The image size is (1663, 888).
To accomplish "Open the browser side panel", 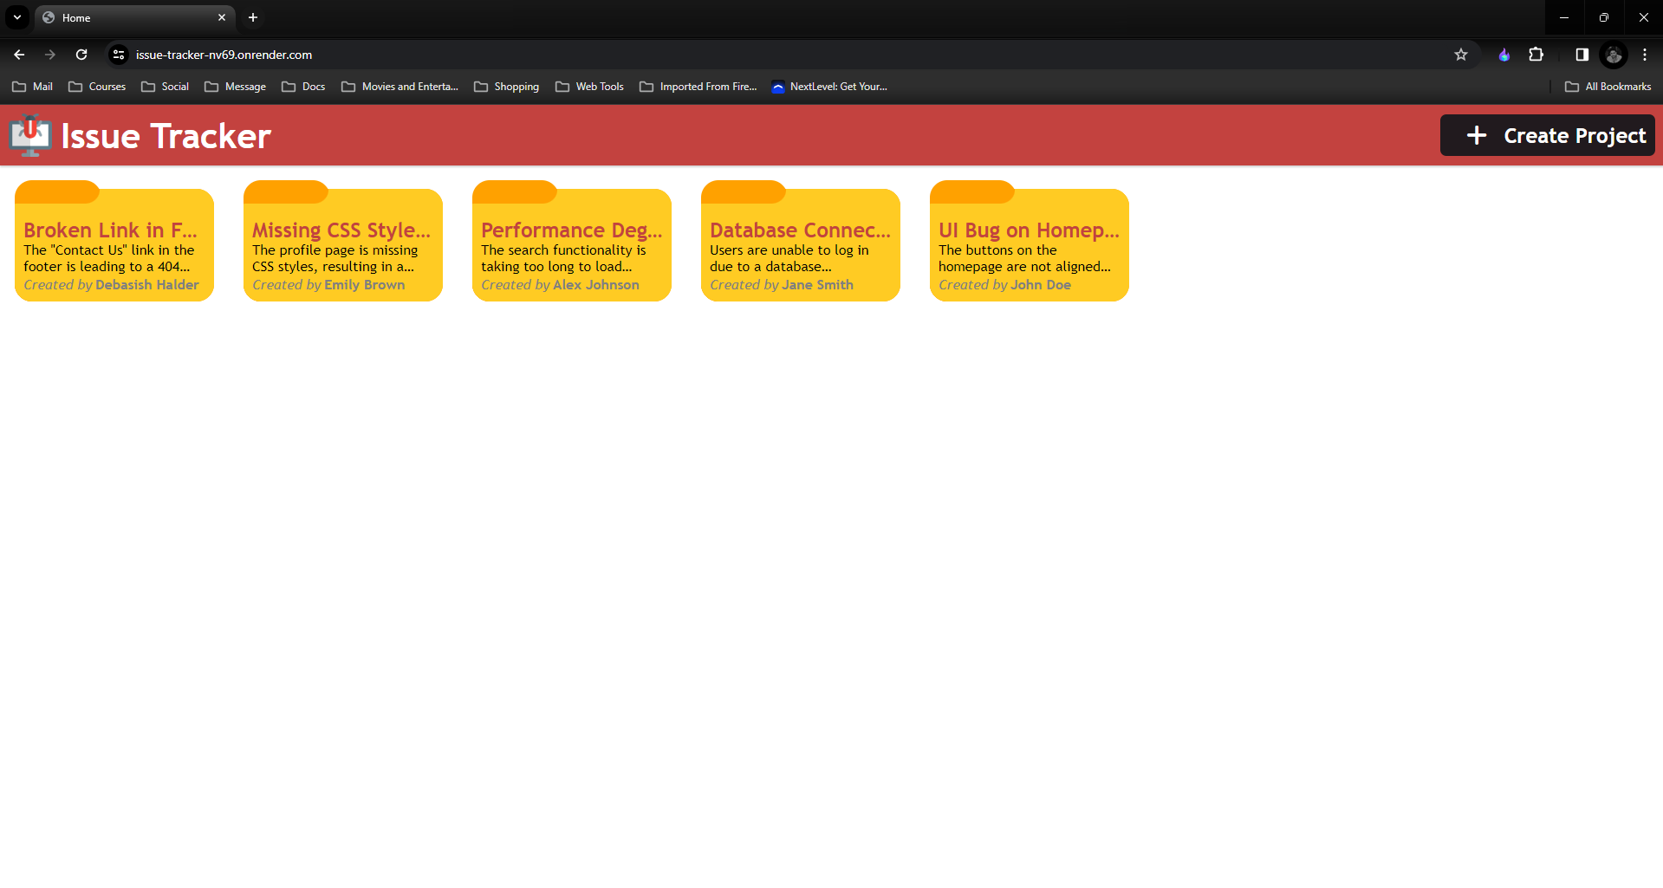I will 1582,55.
